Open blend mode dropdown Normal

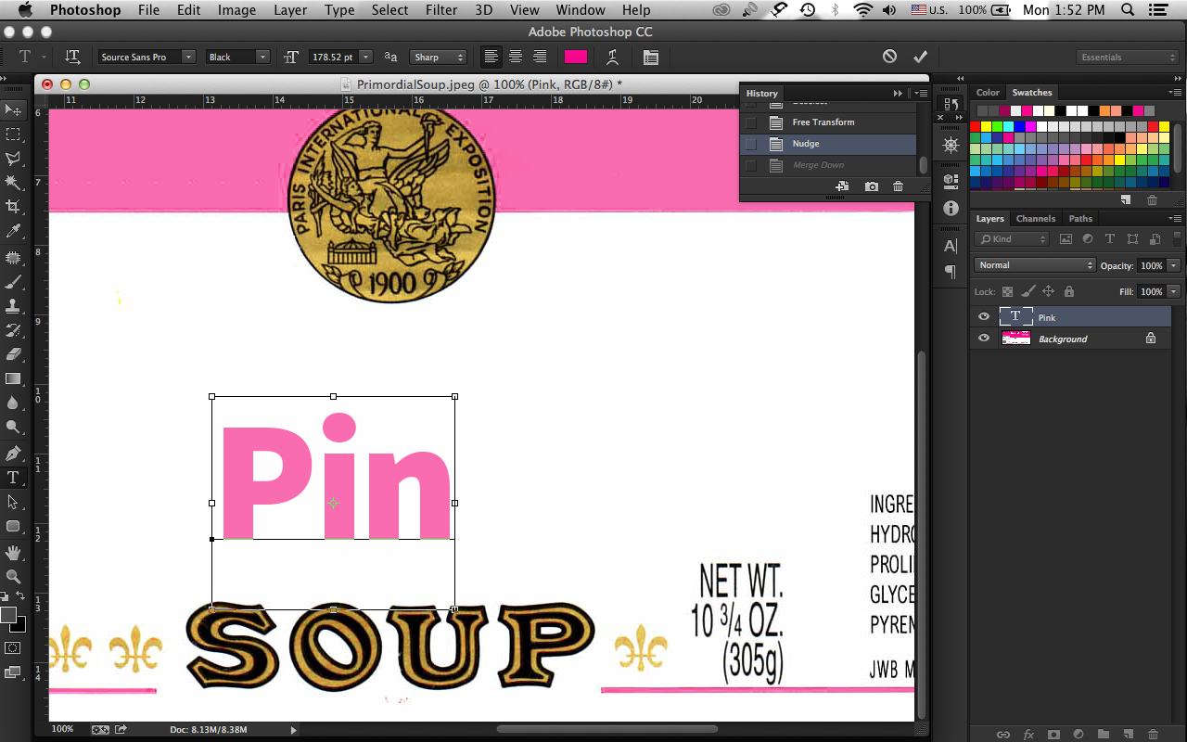[1035, 265]
